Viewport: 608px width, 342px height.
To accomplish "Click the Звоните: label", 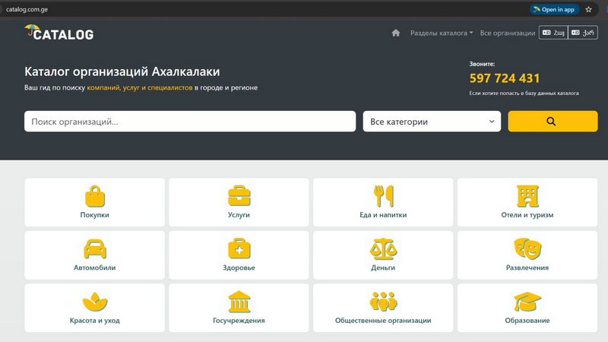I will [x=482, y=64].
